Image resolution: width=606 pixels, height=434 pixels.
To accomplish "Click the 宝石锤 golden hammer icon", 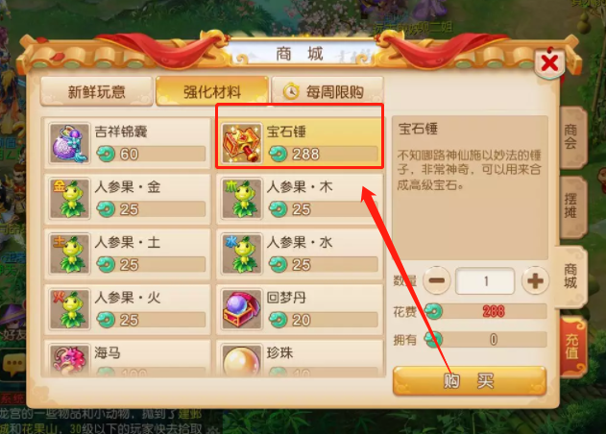I will pyautogui.click(x=242, y=144).
